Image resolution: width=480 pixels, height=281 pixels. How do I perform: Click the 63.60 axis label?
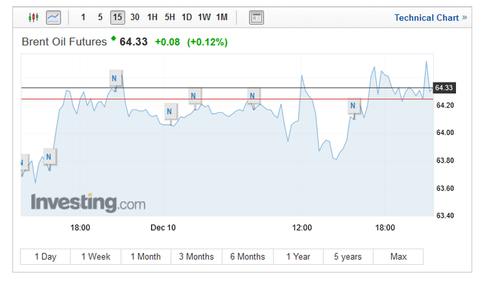445,189
